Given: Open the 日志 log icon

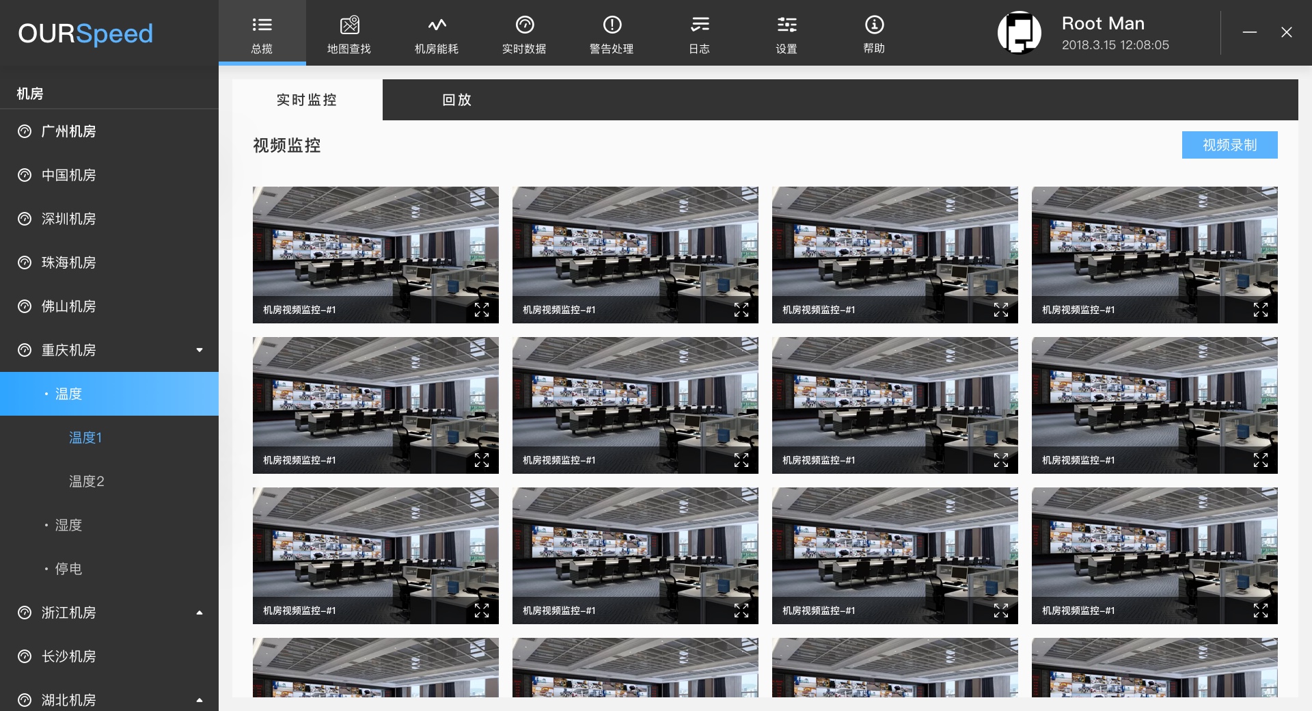Looking at the screenshot, I should (699, 26).
